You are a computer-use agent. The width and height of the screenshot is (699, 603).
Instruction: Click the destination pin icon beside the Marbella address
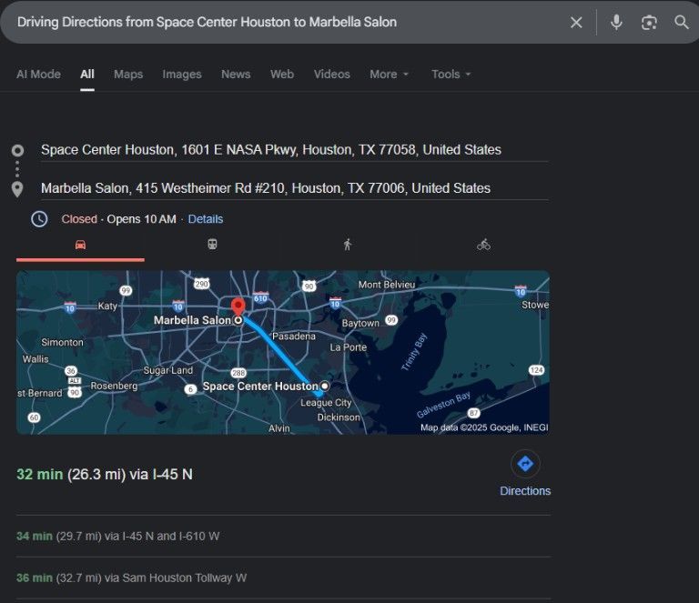(17, 189)
